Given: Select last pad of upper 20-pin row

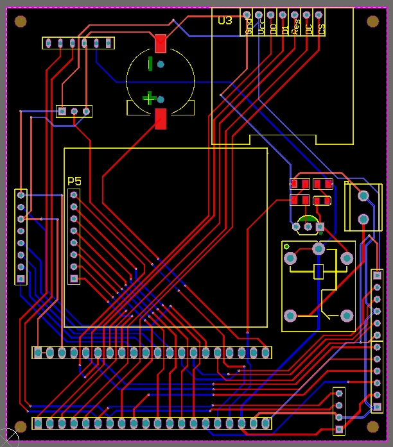Looking at the screenshot, I should click(266, 353).
